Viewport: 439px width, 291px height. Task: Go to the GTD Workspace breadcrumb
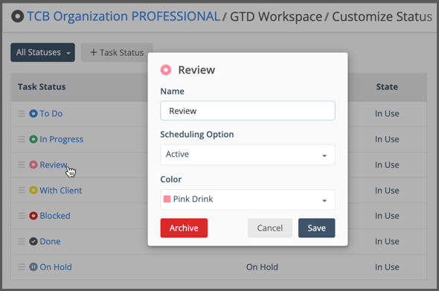(x=276, y=17)
